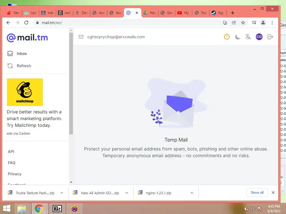The height and width of the screenshot is (214, 286).
Task: Expand New All Admin GD download options
Action: (x=127, y=193)
